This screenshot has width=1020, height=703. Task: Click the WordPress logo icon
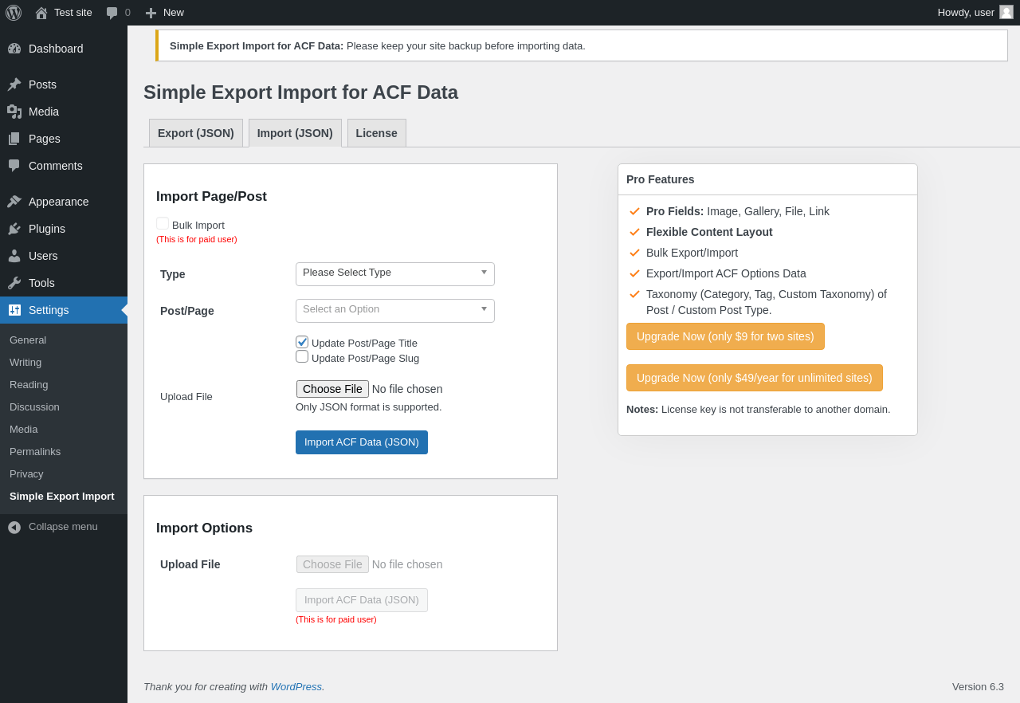point(14,13)
